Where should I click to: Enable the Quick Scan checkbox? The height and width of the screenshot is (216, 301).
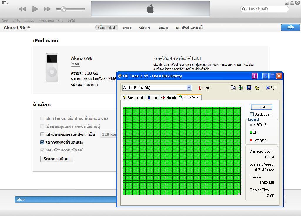coord(252,114)
